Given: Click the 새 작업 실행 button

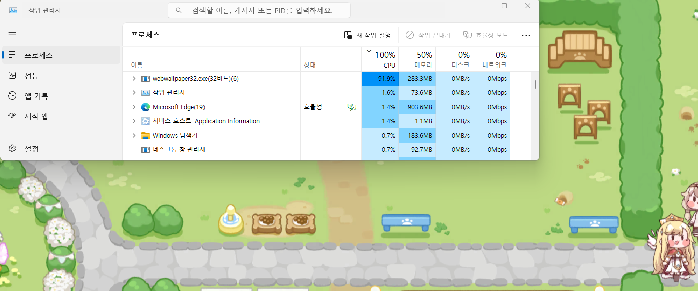Looking at the screenshot, I should click(x=367, y=35).
